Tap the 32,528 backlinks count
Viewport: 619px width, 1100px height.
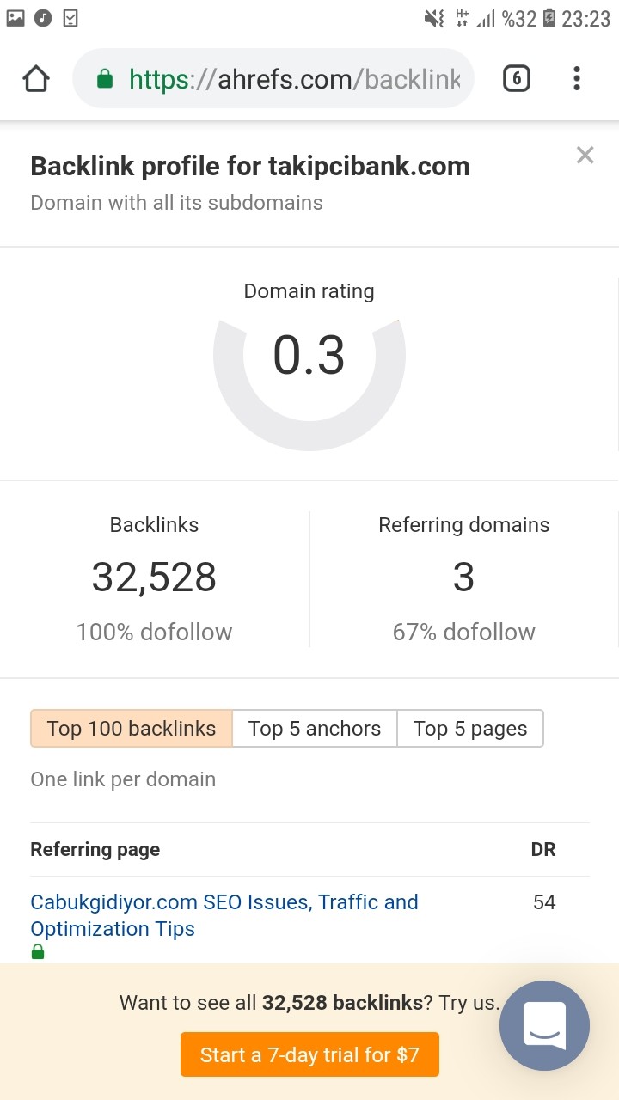154,577
